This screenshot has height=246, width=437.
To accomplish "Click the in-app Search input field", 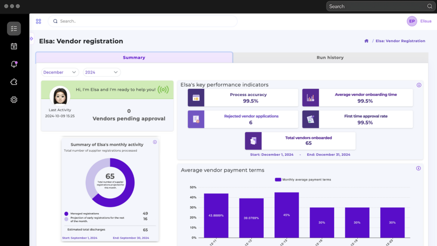I will pyautogui.click(x=145, y=21).
